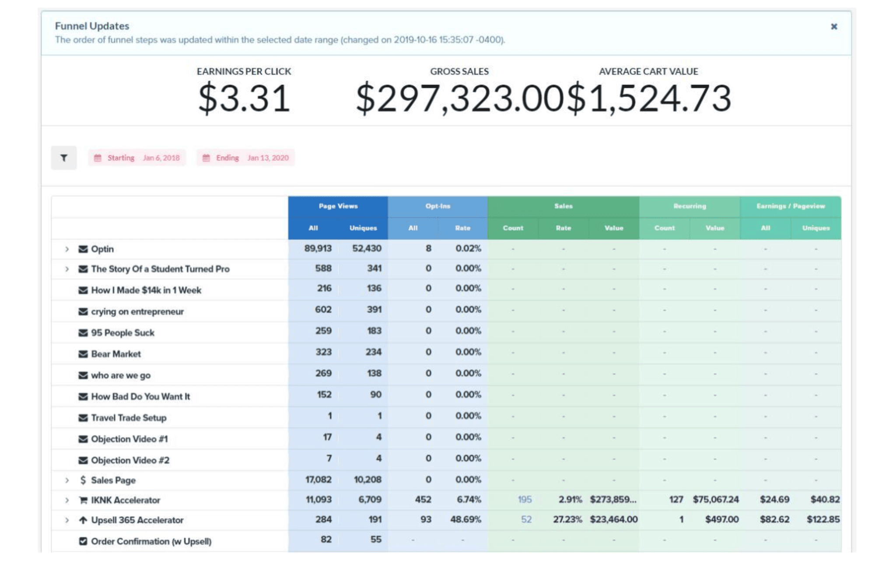Expand the Sales Page row

[x=67, y=480]
